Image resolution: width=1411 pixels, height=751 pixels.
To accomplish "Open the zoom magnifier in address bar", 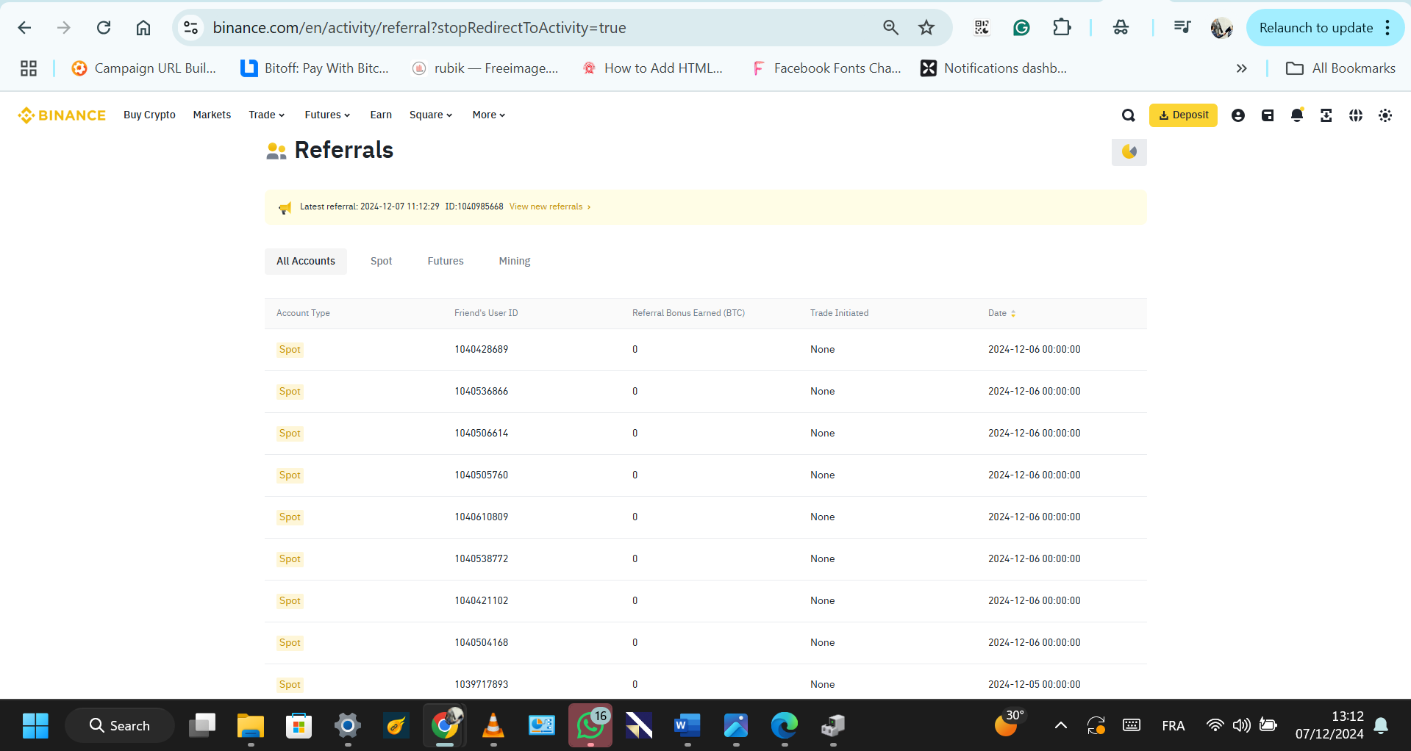I will coord(890,28).
